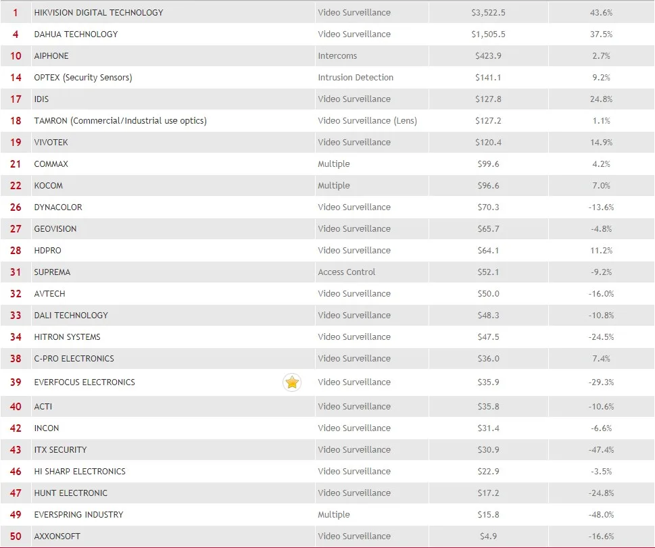
Task: Select the 37.5% growth value
Action: [601, 34]
